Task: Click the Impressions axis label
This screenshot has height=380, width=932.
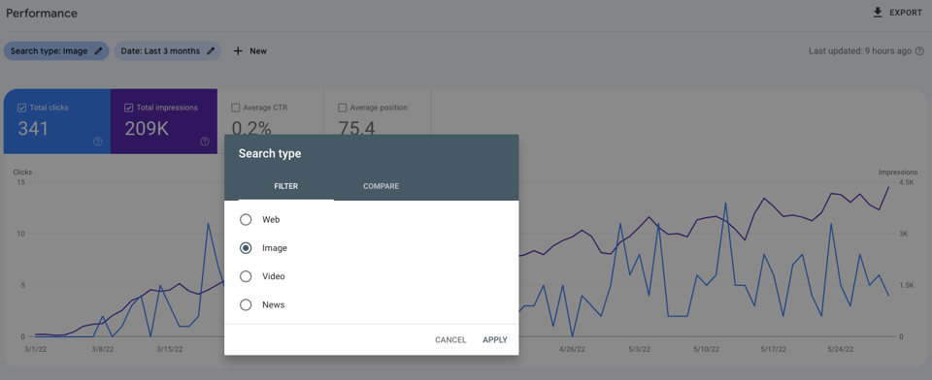Action: coord(897,173)
